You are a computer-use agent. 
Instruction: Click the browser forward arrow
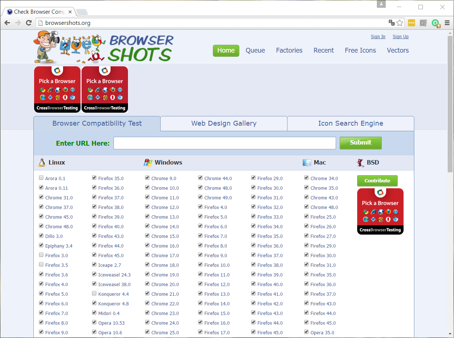[x=18, y=23]
